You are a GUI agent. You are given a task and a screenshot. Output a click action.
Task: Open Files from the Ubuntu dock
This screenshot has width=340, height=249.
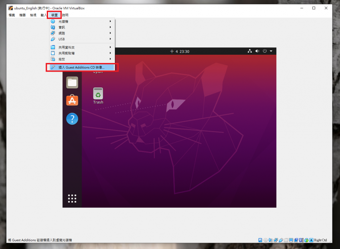[72, 83]
